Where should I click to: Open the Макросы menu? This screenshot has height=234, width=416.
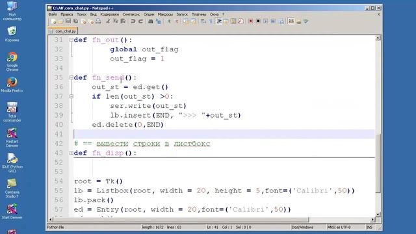click(165, 14)
